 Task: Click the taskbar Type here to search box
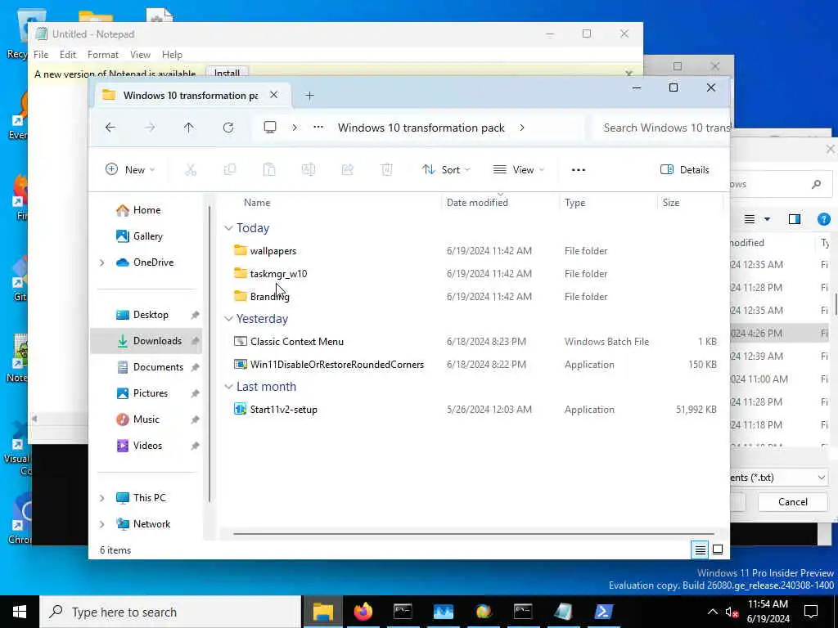coord(170,612)
